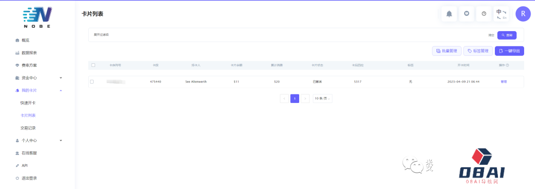Click card segment 475440

point(156,82)
